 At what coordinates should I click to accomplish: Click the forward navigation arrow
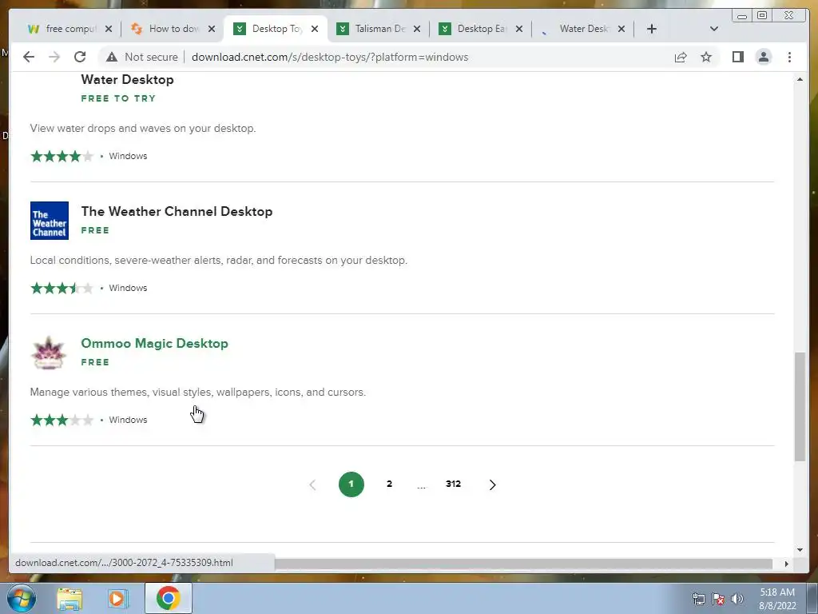(54, 57)
